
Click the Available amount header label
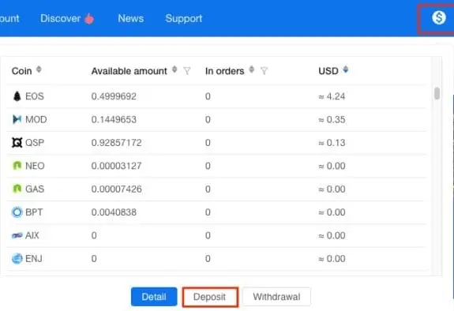[x=129, y=71]
